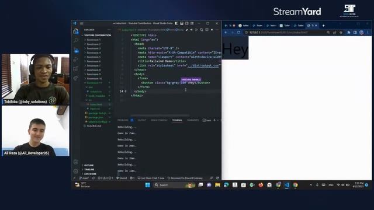Image resolution: width=374 pixels, height=210 pixels.
Task: Expand the Bootcamp 1 folder
Action: 93,40
